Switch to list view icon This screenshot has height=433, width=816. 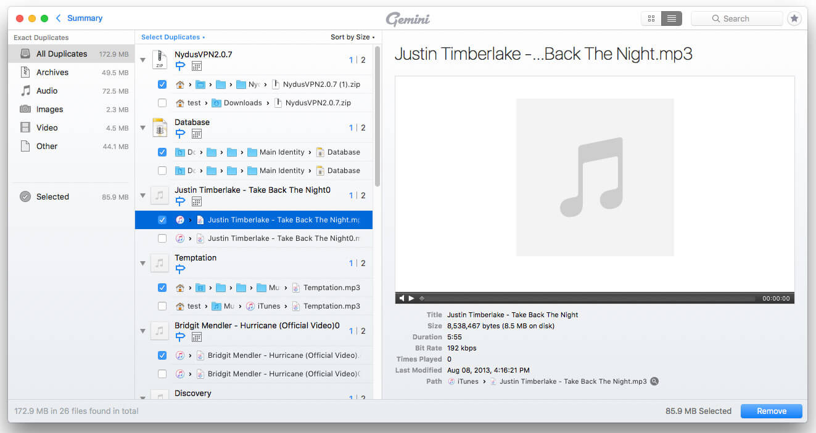coord(671,18)
